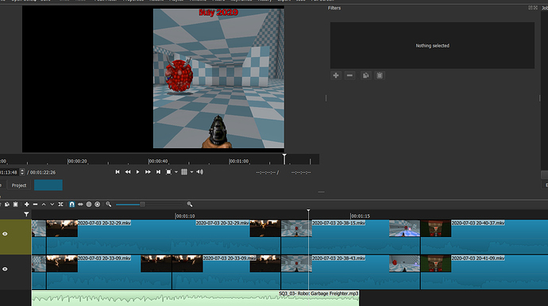The height and width of the screenshot is (306, 548).
Task: Open the player volume control
Action: click(x=199, y=172)
